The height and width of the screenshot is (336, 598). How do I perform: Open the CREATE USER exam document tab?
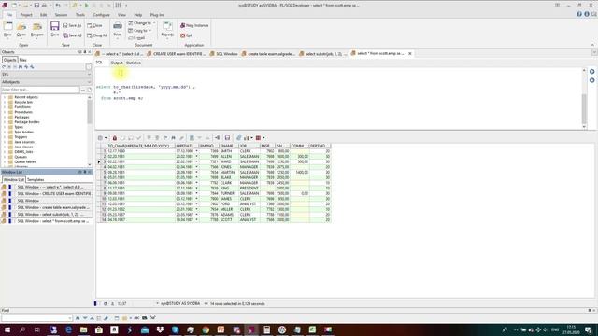click(177, 54)
